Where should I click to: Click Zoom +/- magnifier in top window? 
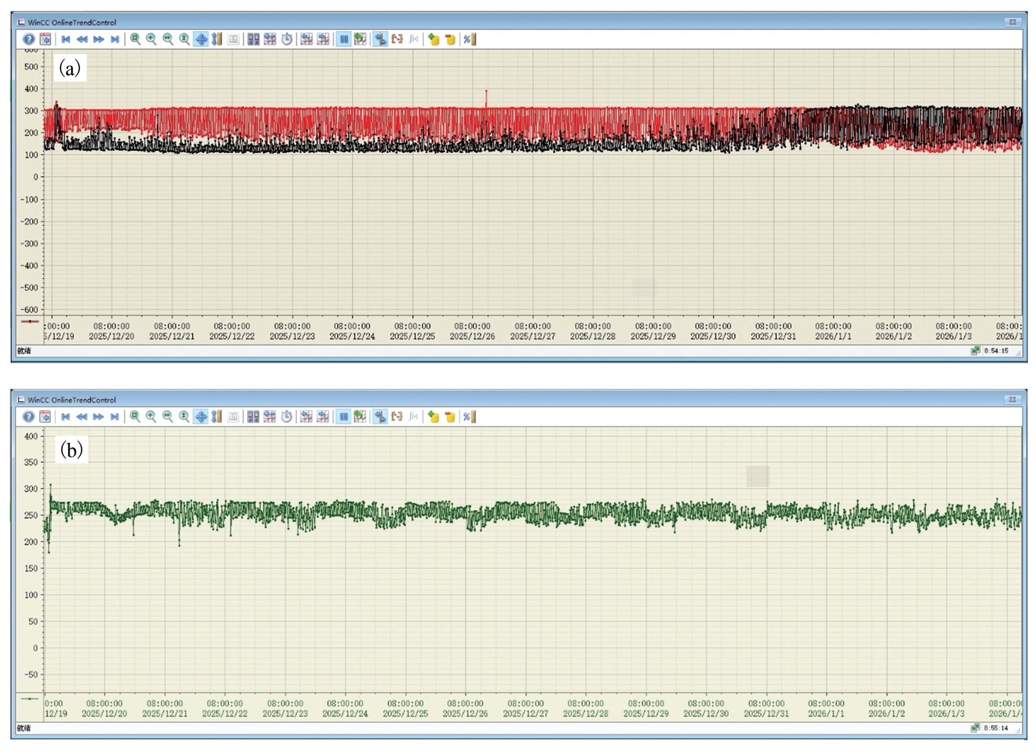tap(151, 39)
